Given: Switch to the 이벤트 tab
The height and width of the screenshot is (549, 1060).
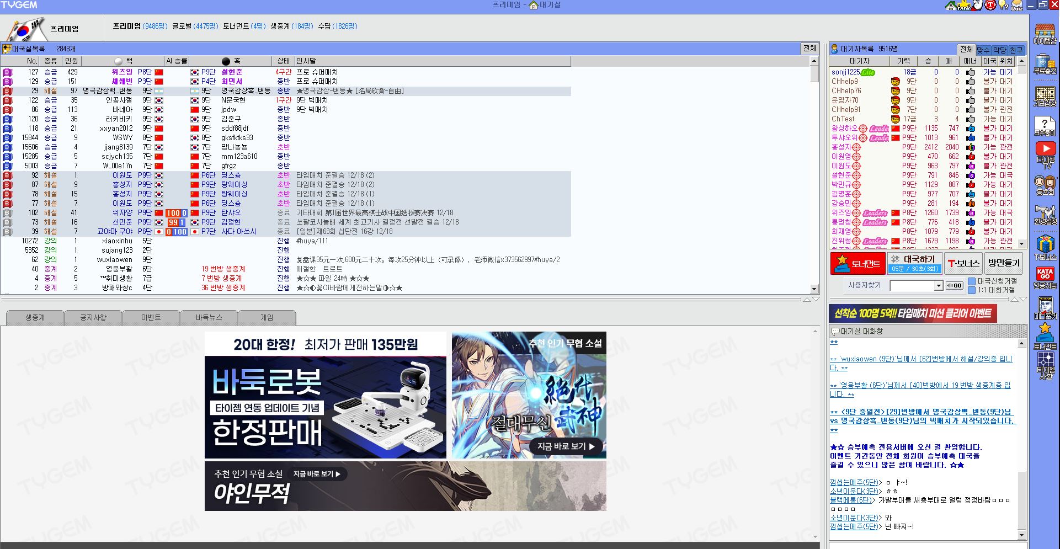Looking at the screenshot, I should (151, 318).
